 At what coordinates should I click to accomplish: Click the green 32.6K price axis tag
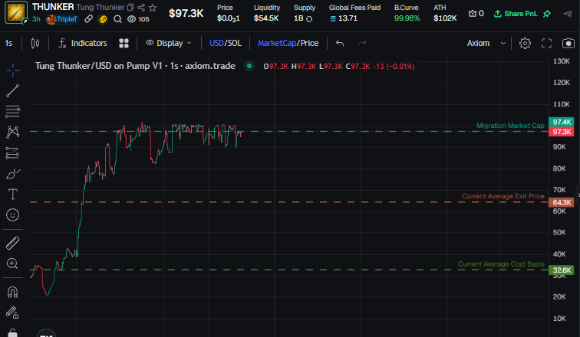[561, 270]
